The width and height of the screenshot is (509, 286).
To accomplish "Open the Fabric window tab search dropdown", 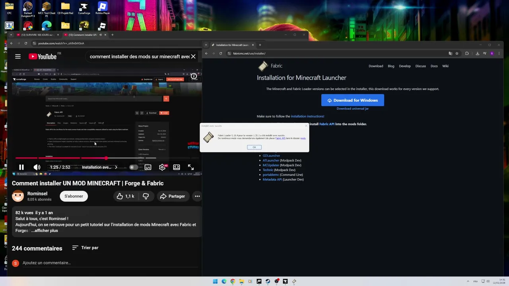I will pyautogui.click(x=206, y=45).
